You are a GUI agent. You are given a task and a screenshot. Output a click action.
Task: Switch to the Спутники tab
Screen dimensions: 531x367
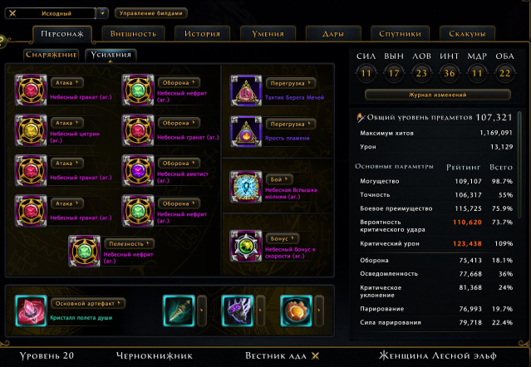click(x=400, y=34)
